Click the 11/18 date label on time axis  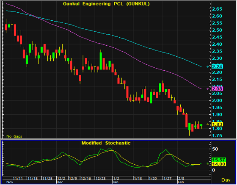[33, 179]
